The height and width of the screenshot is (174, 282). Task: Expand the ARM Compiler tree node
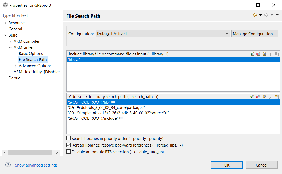click(11, 41)
